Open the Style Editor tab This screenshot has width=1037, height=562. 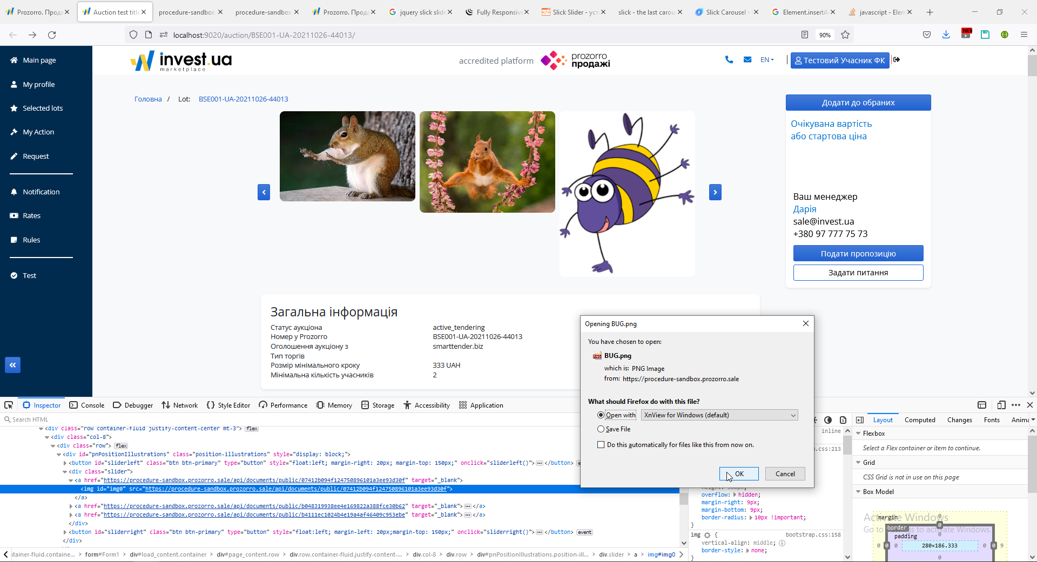228,405
